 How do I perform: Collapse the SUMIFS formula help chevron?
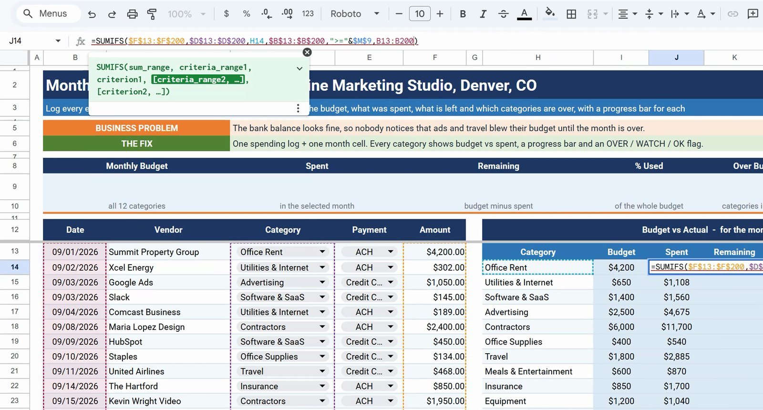click(299, 69)
